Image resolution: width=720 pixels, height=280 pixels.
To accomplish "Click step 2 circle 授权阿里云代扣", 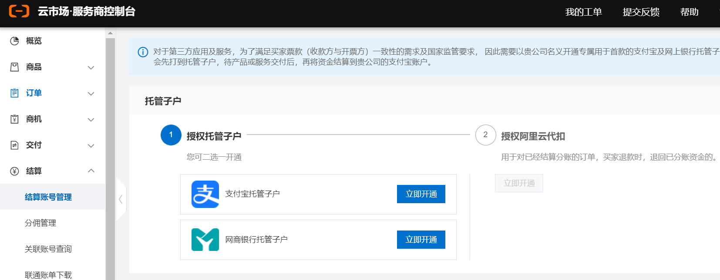I will pos(486,135).
